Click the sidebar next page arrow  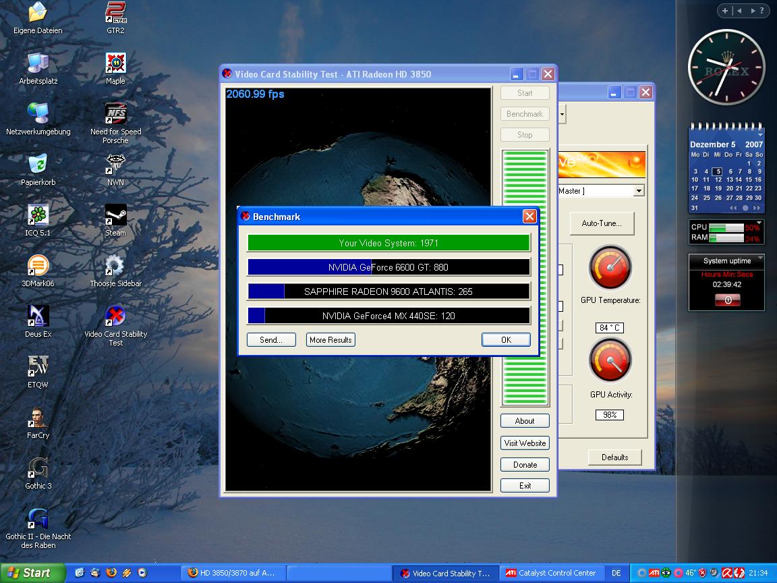coord(753,10)
